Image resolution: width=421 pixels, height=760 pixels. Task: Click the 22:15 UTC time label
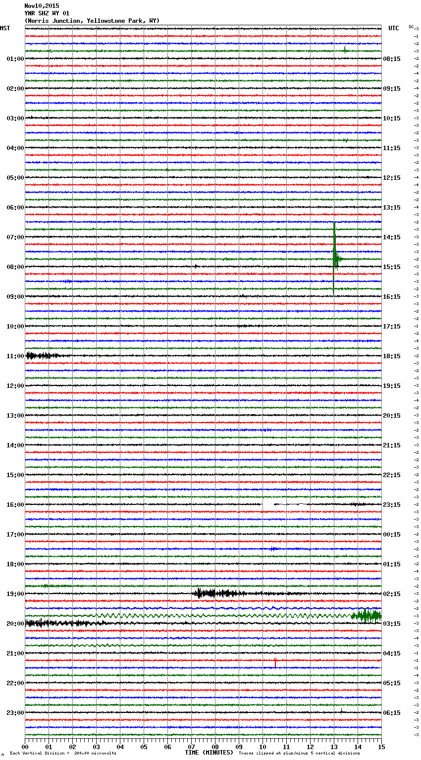(x=392, y=475)
